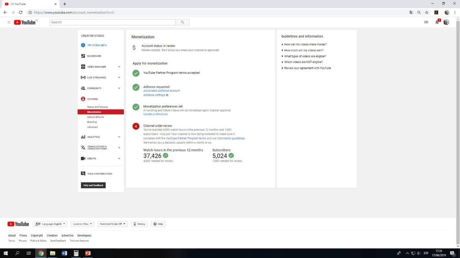Expand 'Which videos are NOT eligible?'
Viewport: 460px width, 258px height.
302,62
